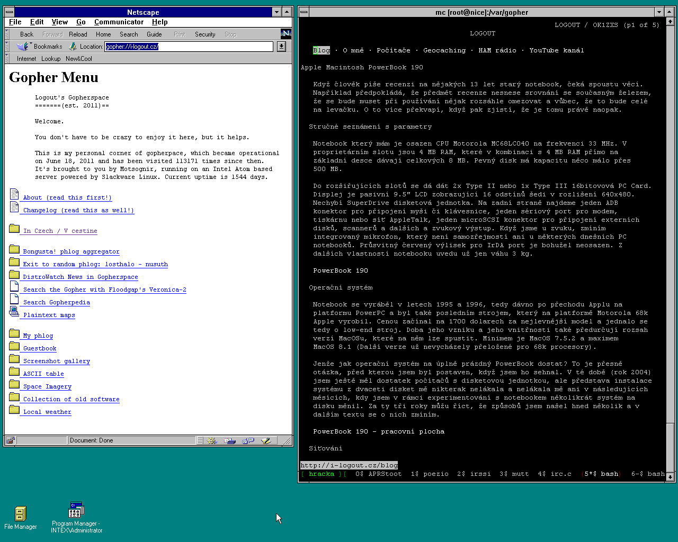
Task: Expand the Location history dropdown arrow
Action: (281, 47)
